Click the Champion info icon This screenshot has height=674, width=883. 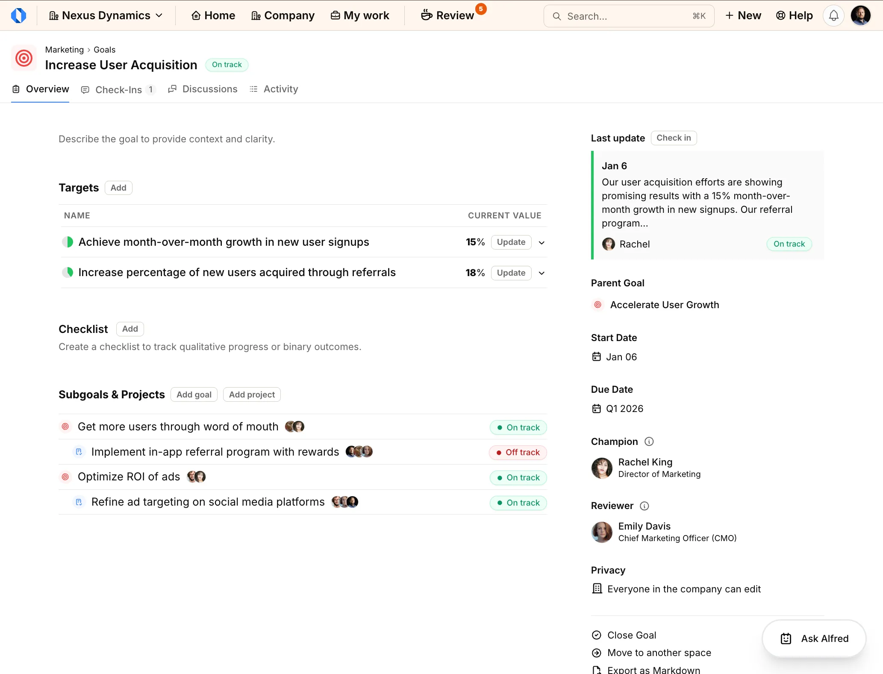pyautogui.click(x=649, y=441)
